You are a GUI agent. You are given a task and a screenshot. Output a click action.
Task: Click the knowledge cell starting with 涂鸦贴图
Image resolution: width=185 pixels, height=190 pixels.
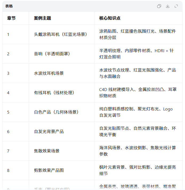point(137,34)
